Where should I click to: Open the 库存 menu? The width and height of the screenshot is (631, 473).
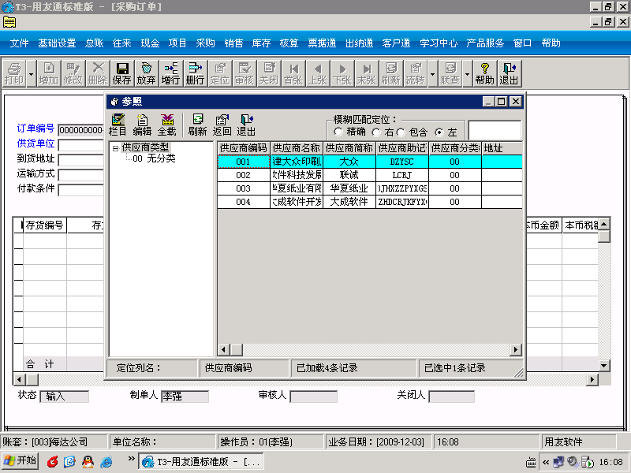[261, 43]
